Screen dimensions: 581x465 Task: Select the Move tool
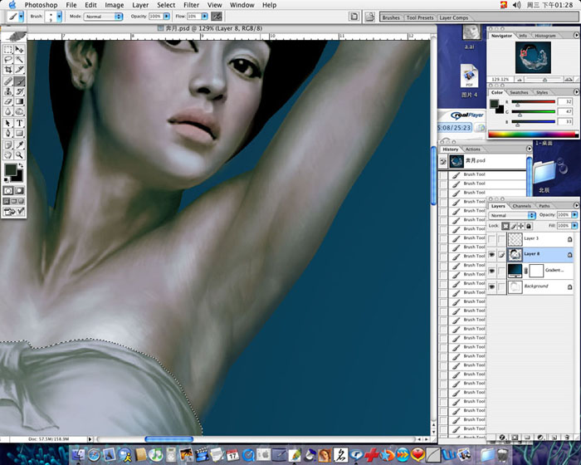click(x=19, y=50)
